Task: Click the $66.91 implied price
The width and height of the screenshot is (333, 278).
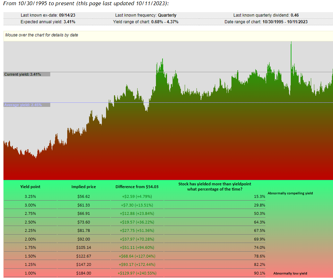Action: 84,213
